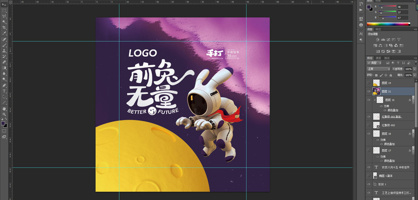Viewport: 418px width, 200px height.
Task: Open the Paragraph panel icon
Action: (x=361, y=40)
